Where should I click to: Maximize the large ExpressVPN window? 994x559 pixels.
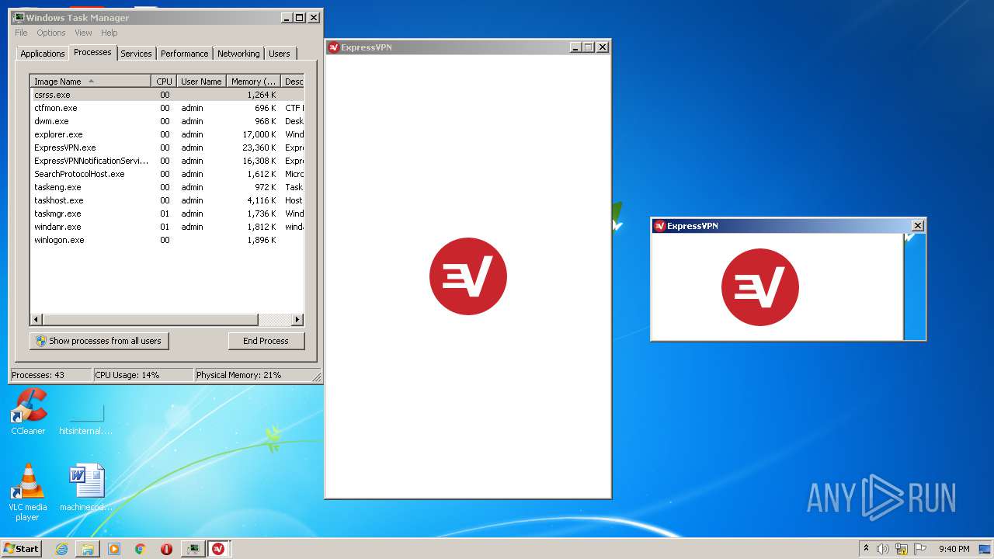(x=589, y=47)
